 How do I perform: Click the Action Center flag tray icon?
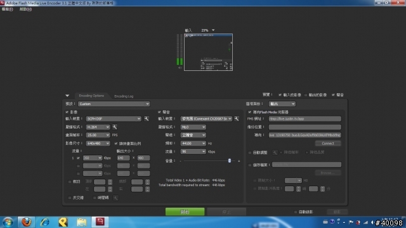click(x=351, y=222)
